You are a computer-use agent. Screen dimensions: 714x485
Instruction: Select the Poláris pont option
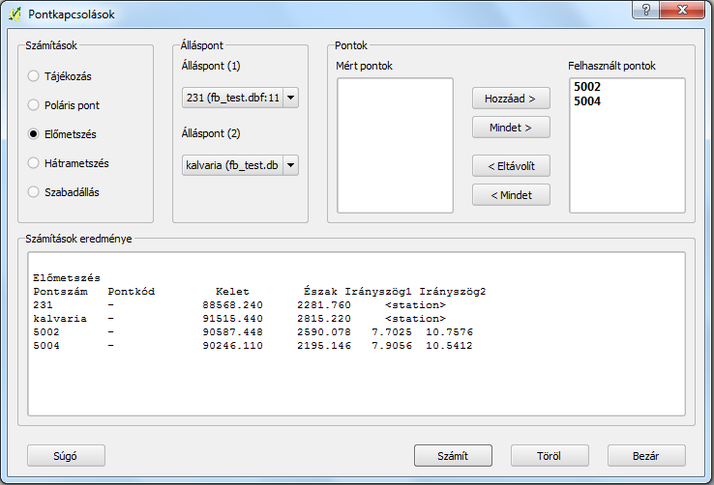(x=35, y=105)
